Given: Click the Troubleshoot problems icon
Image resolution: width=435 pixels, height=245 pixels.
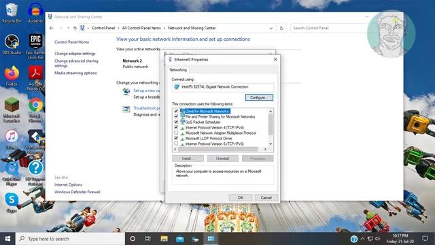Looking at the screenshot, I should 126,109.
